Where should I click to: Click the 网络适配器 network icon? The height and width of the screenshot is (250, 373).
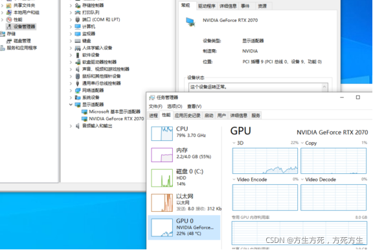pyautogui.click(x=78, y=90)
